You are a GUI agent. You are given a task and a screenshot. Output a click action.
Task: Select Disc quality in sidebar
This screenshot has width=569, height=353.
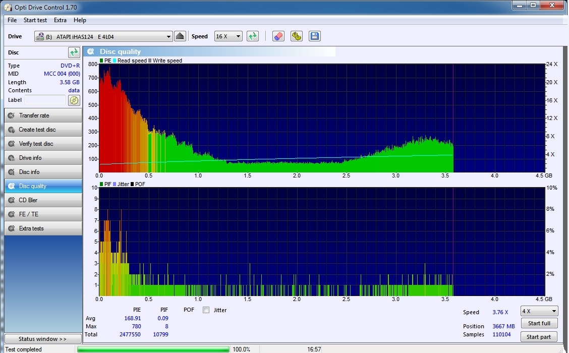(43, 186)
